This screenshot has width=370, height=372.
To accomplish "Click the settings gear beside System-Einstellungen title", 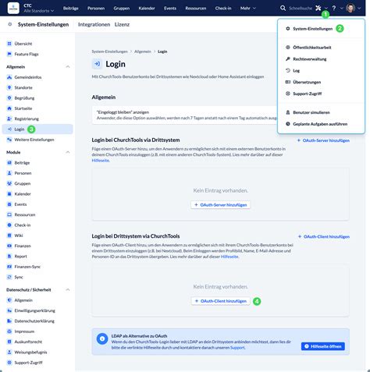I will [10, 24].
